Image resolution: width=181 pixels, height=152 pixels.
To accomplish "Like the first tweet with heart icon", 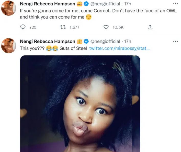I will pos(106,27).
